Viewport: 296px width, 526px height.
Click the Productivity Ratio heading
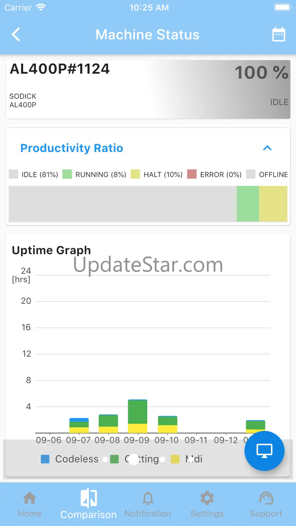(72, 148)
